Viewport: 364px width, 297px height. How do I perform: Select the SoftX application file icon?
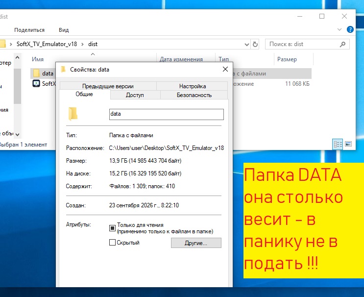tap(36, 83)
